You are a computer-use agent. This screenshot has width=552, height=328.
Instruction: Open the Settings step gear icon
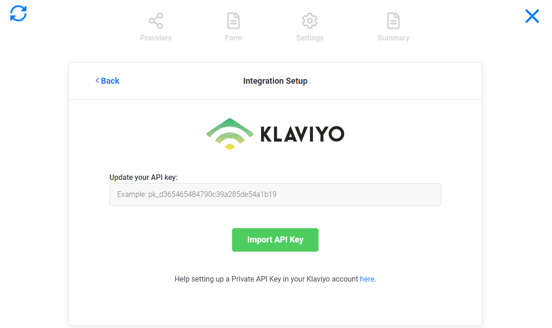click(309, 20)
